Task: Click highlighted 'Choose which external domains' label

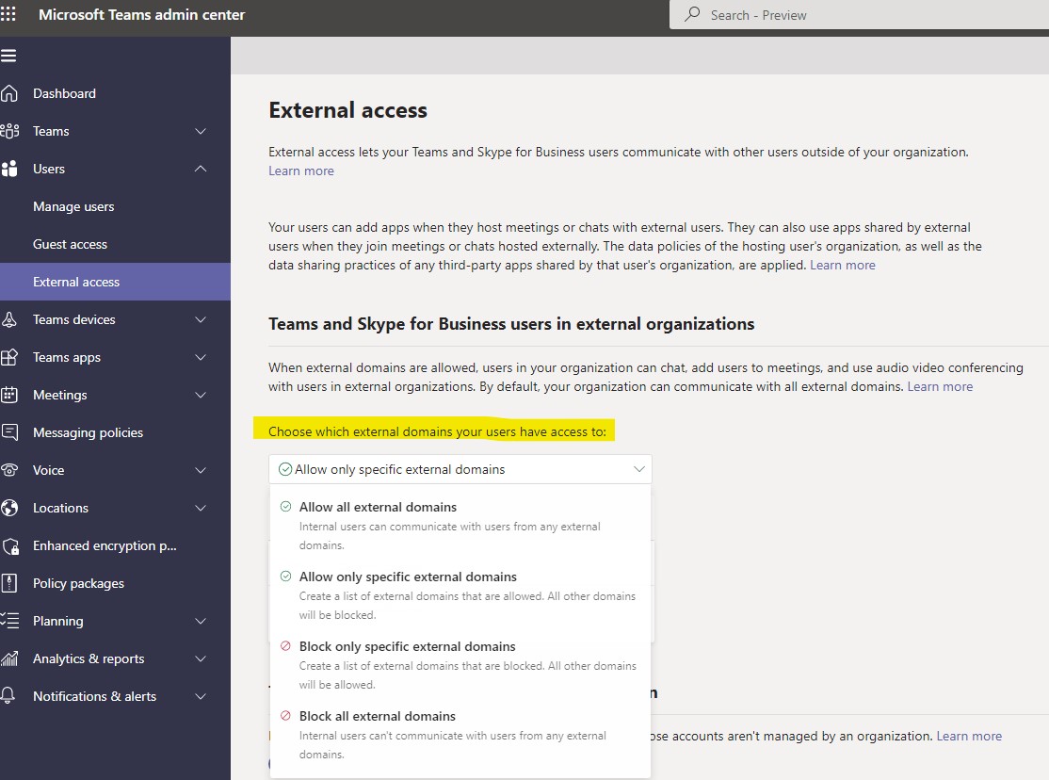Action: [437, 431]
